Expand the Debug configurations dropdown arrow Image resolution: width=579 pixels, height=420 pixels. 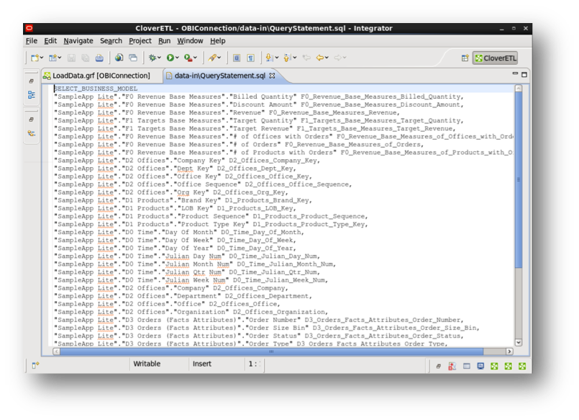pos(159,58)
